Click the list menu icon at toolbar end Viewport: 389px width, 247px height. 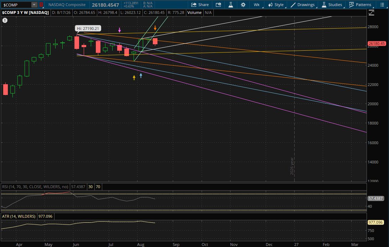tap(382, 5)
